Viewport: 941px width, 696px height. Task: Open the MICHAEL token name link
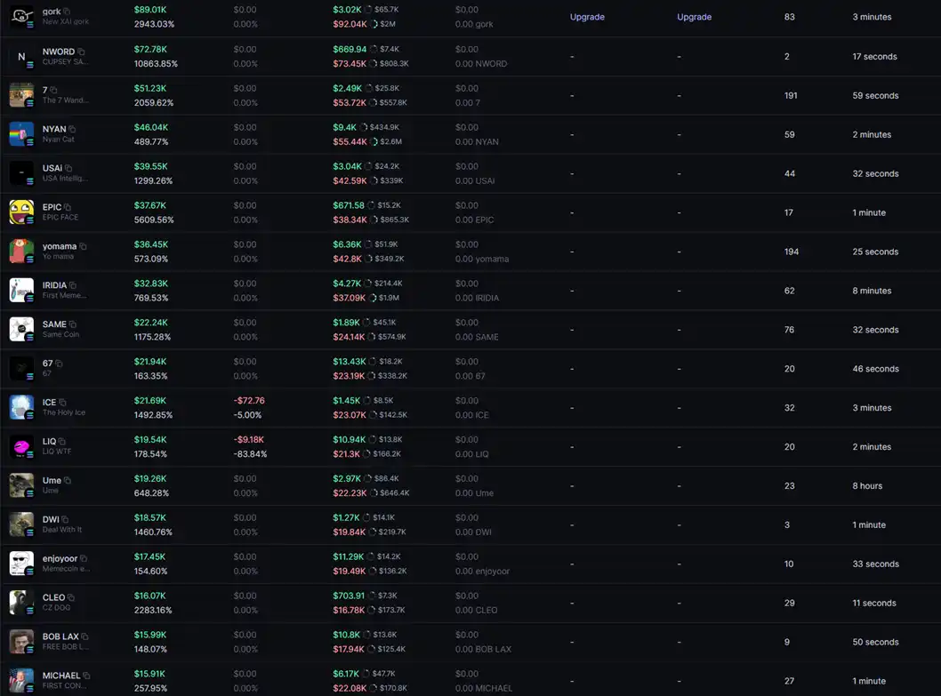tap(60, 676)
